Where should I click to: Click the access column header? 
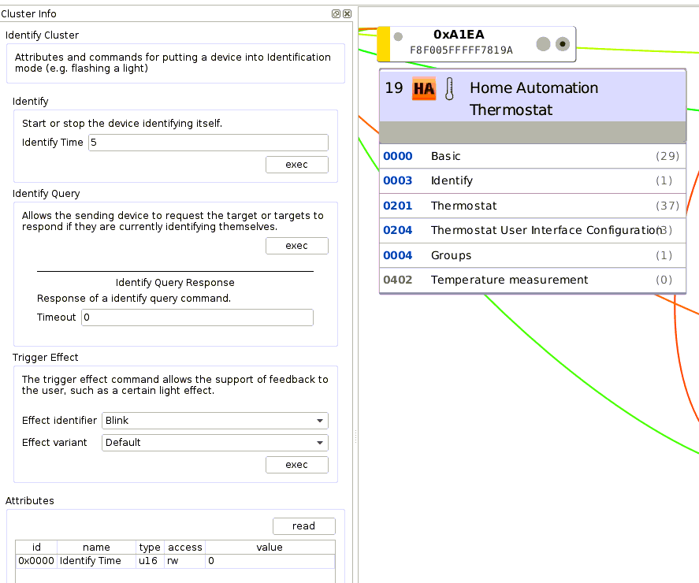tap(184, 548)
